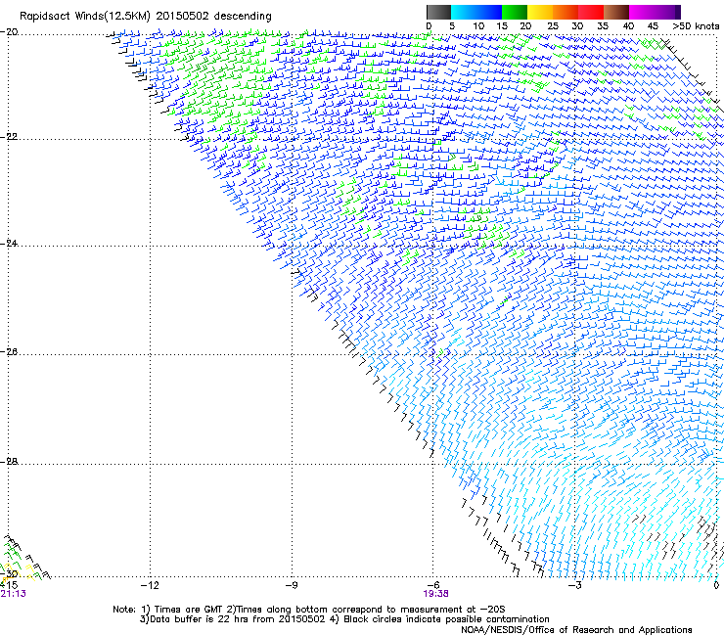Click the gray 0-5 knots legend swatch

coord(438,12)
